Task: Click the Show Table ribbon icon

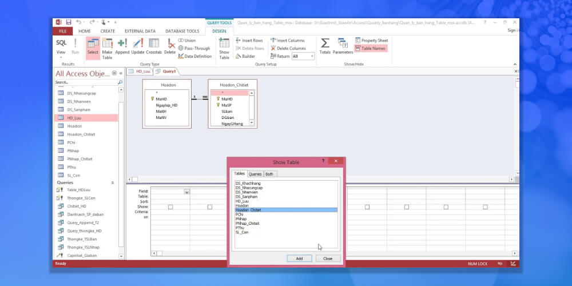Action: point(224,43)
